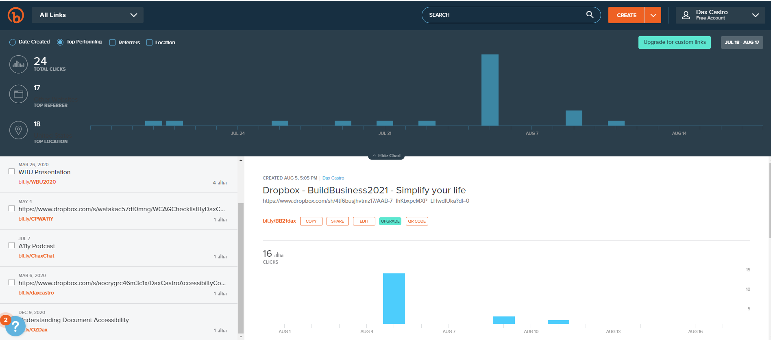The image size is (771, 340).
Task: Click stats icon beside WBU Presentation clicks
Action: click(x=222, y=183)
